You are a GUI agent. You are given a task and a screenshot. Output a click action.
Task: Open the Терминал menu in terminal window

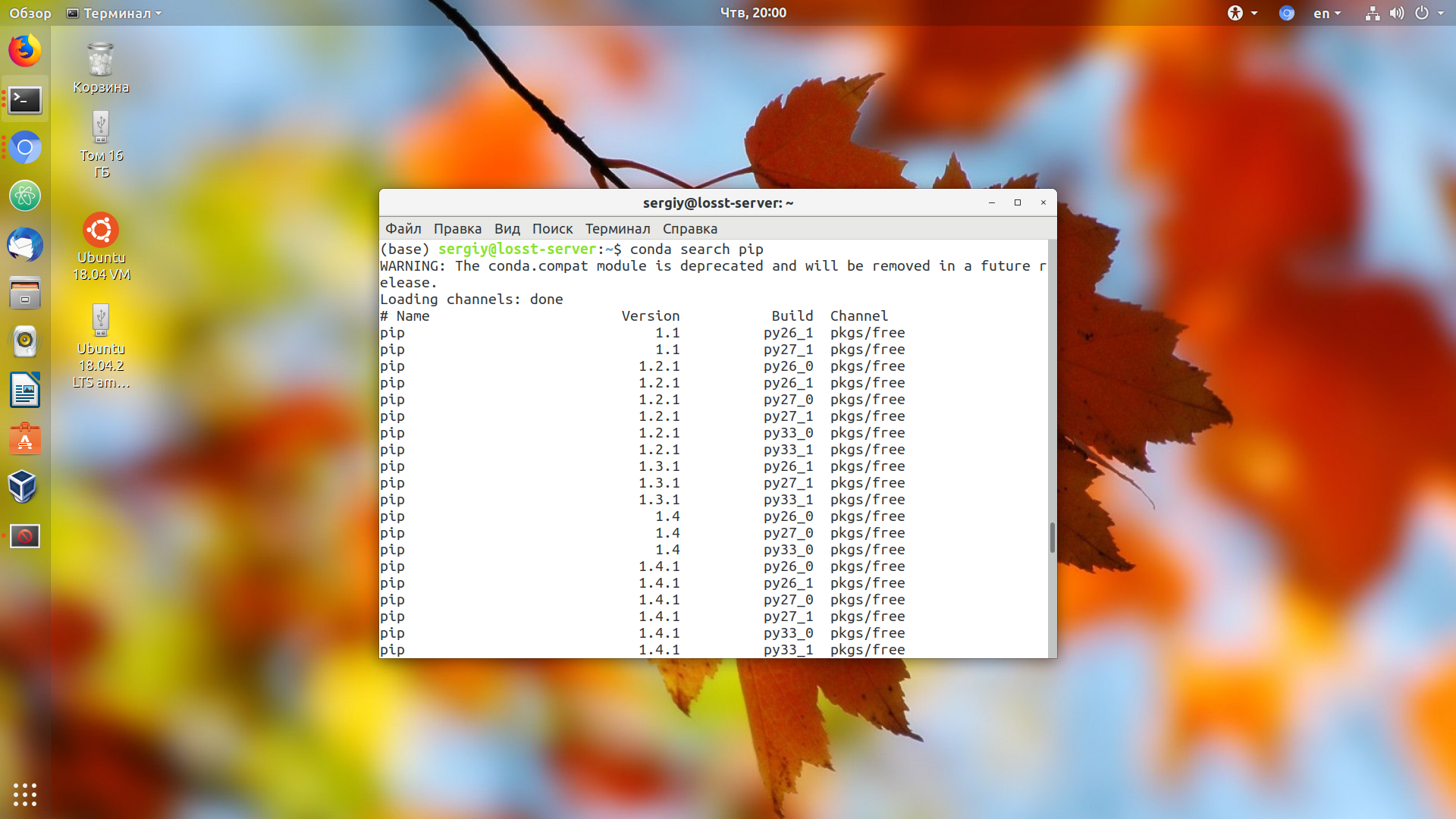617,228
